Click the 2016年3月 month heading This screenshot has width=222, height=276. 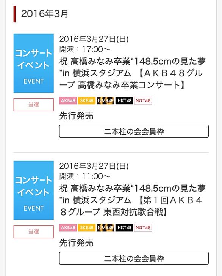click(x=45, y=14)
